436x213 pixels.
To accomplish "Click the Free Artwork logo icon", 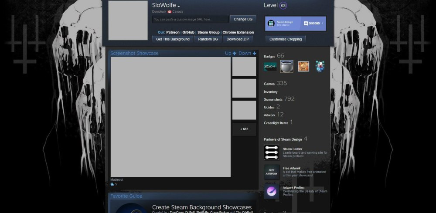I will click(x=271, y=172).
